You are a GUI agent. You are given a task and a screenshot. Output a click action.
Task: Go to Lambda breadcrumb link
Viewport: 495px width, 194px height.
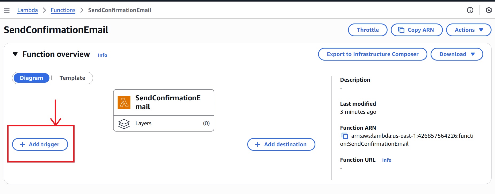28,10
